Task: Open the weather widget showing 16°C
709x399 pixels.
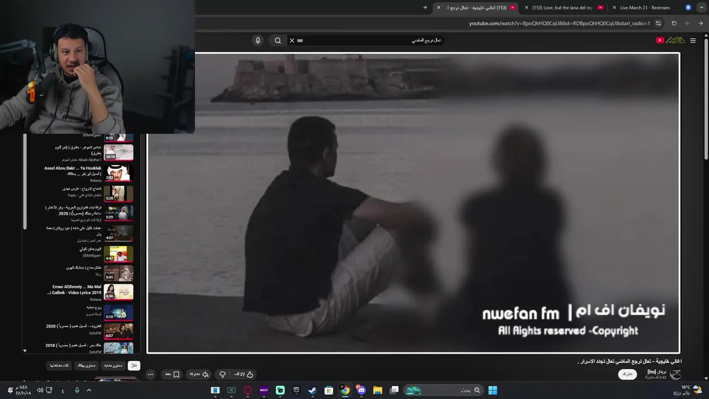Action: [687, 390]
